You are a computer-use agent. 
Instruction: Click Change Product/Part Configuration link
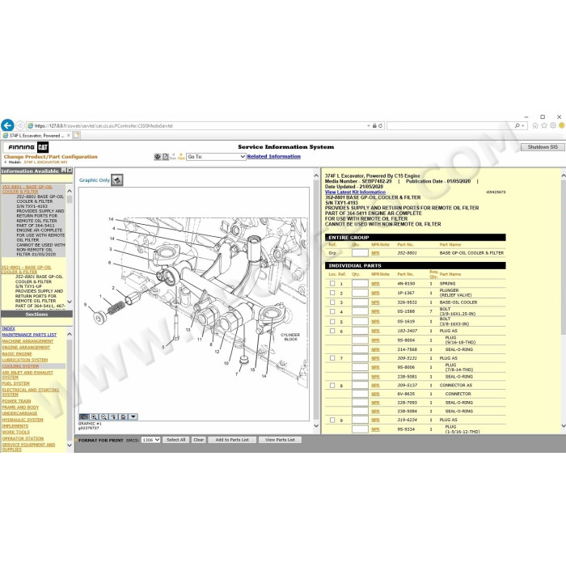50,157
